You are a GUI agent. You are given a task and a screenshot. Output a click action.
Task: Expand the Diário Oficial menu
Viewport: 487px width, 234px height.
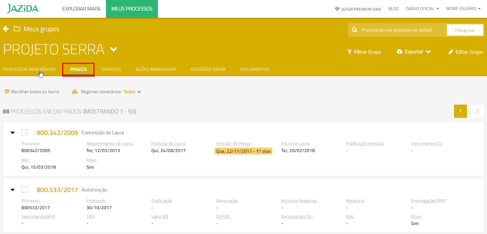coord(422,9)
